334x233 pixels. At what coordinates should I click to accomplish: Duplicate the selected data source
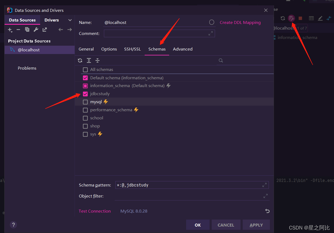(27, 30)
